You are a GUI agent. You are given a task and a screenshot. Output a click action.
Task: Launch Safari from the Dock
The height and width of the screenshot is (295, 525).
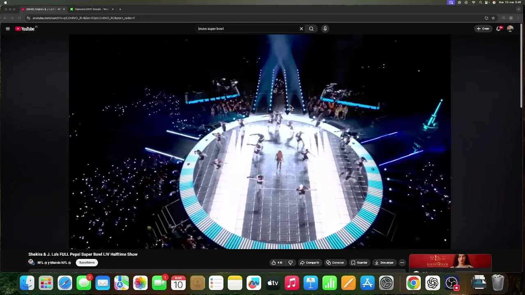coord(65,283)
